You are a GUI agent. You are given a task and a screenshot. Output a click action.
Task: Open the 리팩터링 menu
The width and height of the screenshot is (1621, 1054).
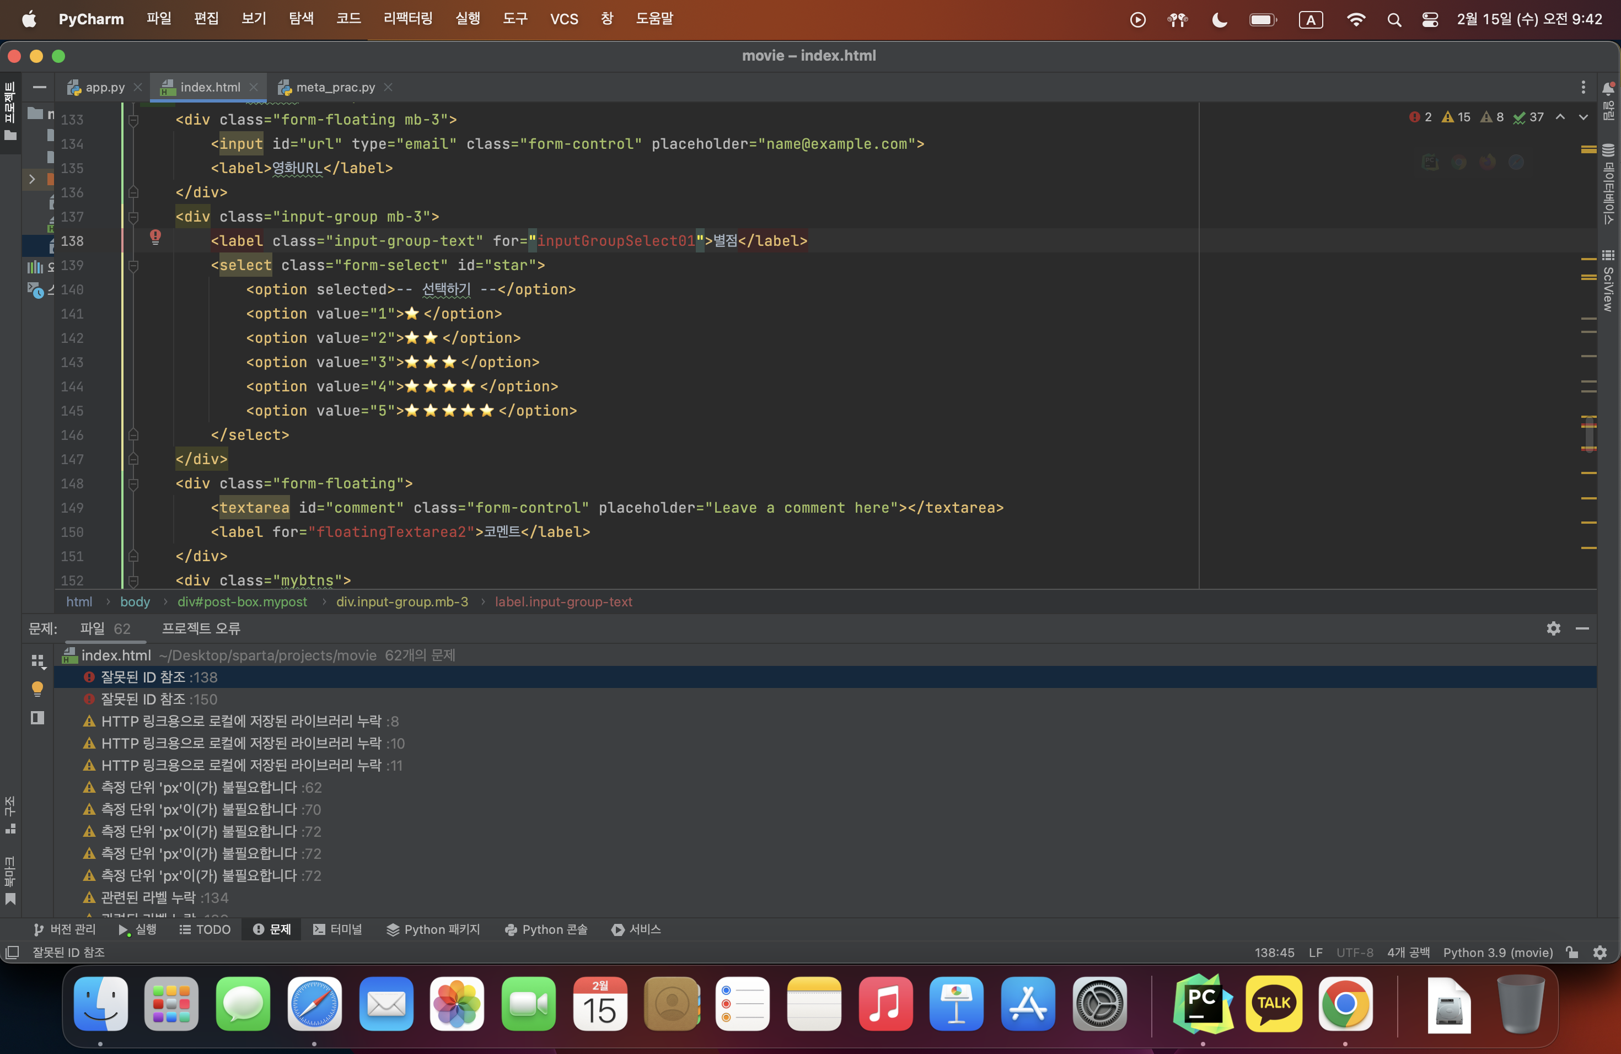(408, 19)
